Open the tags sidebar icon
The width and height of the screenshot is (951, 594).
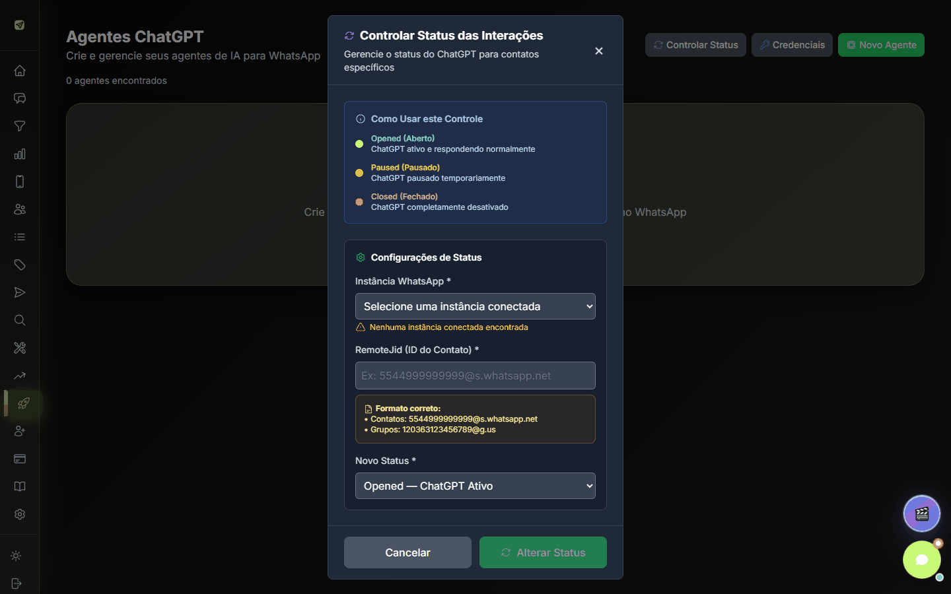(20, 265)
